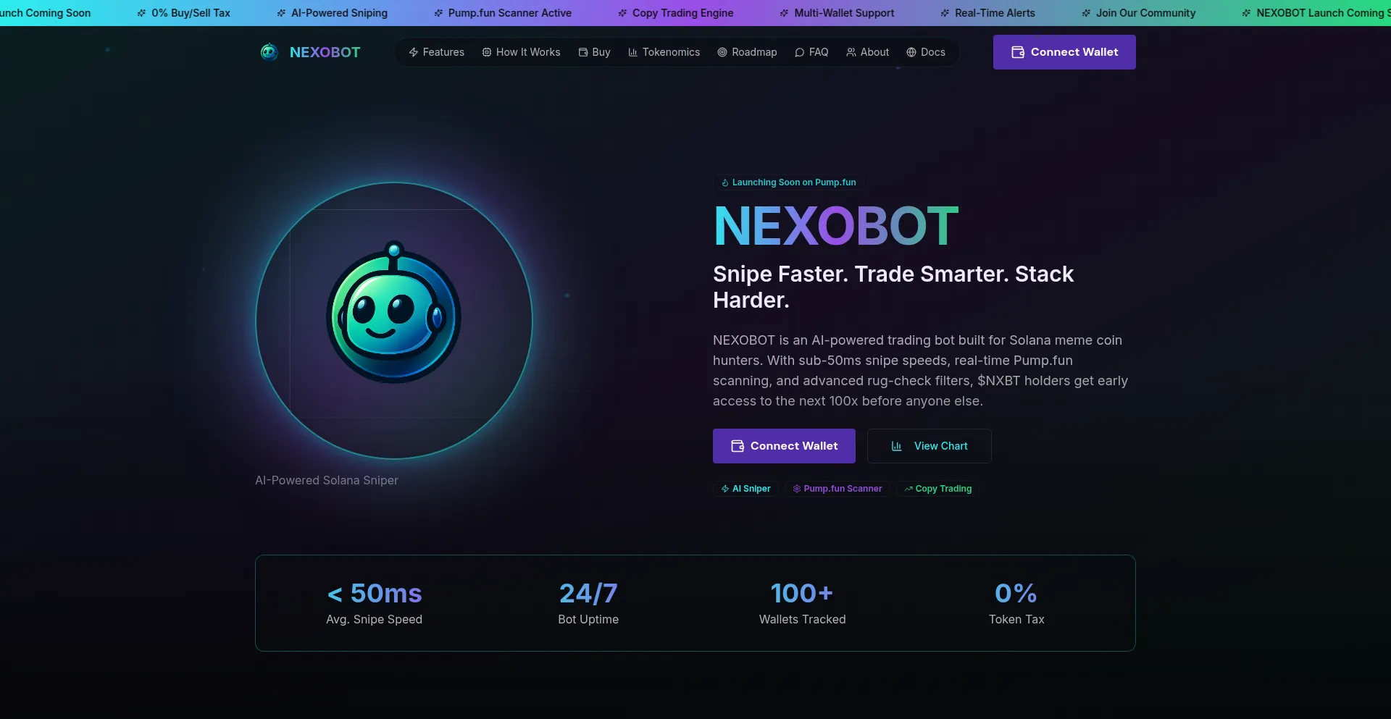1391x719 pixels.
Task: Select the AI Sniper tag
Action: 745,489
